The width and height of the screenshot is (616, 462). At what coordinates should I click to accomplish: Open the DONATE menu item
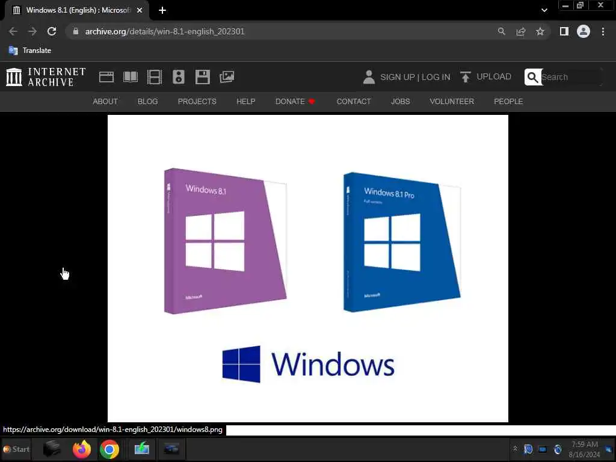pos(295,101)
